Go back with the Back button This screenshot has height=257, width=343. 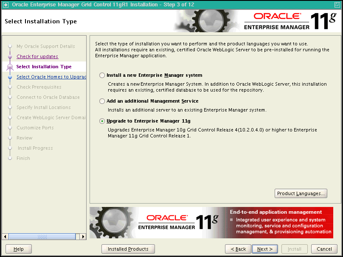click(238, 249)
